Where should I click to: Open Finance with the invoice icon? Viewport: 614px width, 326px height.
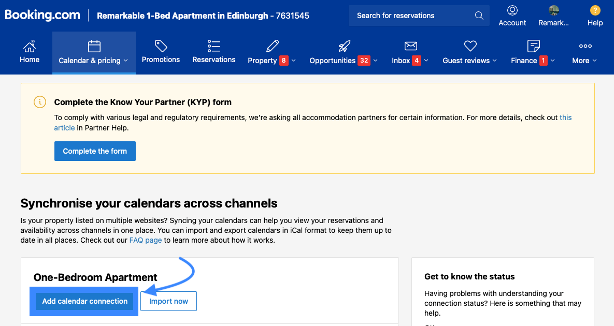533,46
